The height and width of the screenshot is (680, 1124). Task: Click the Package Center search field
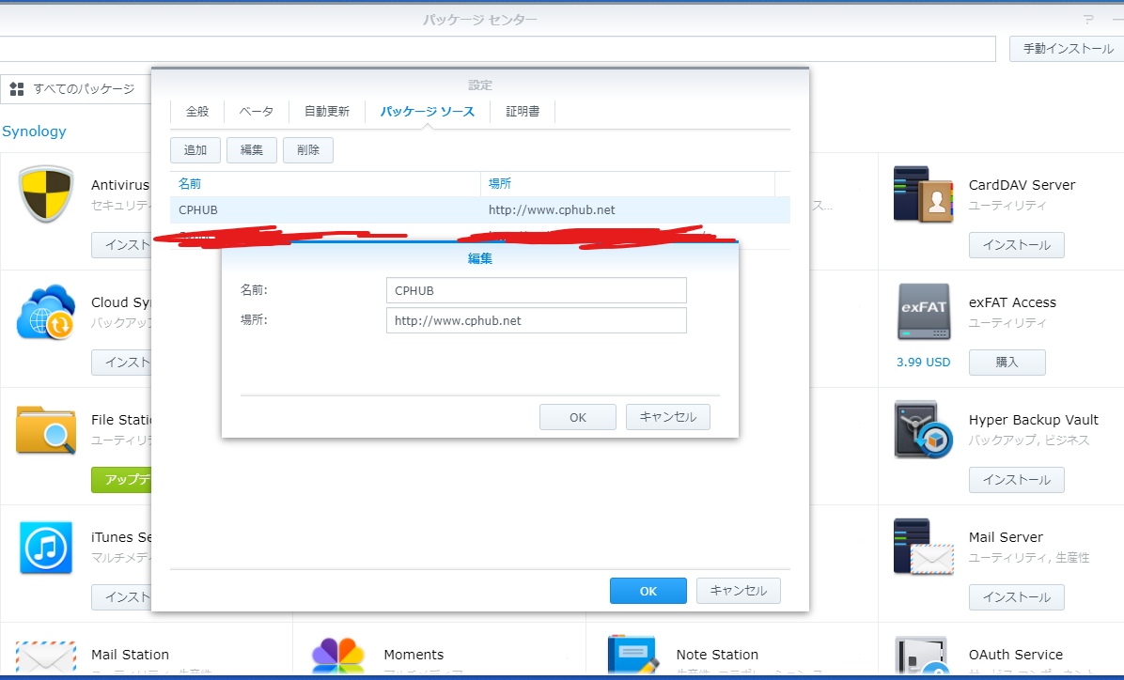497,49
